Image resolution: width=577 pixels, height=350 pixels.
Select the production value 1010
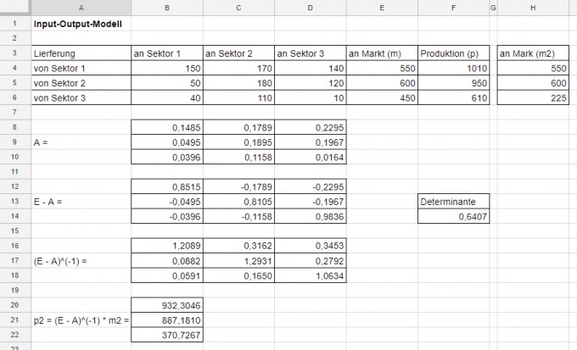click(453, 68)
